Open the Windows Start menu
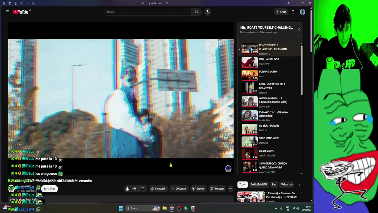 pos(120,208)
